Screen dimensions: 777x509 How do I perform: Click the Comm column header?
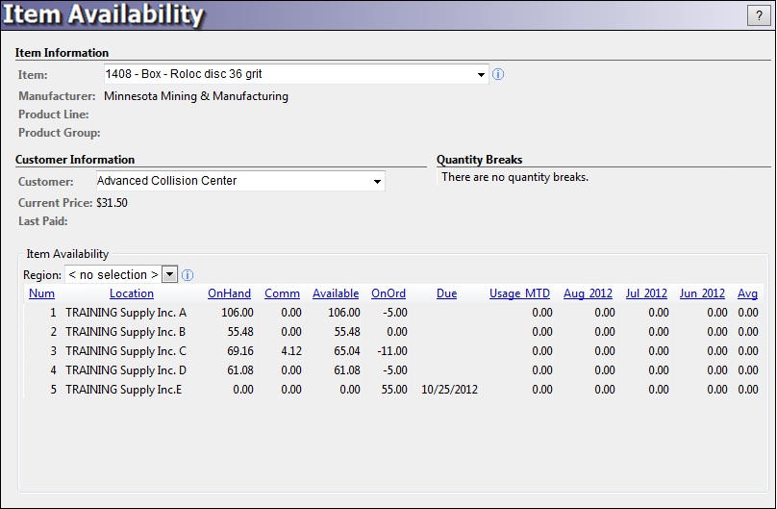tap(282, 293)
